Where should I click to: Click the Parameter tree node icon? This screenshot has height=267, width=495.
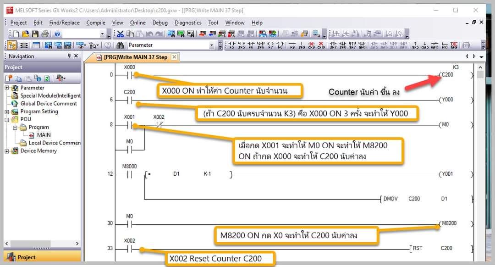(x=15, y=88)
